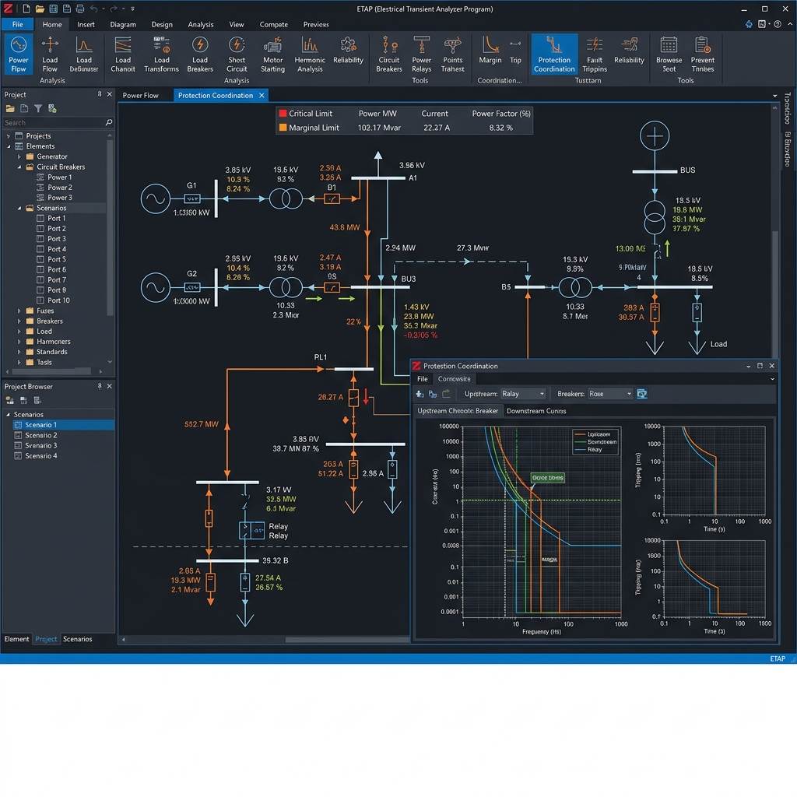
Task: Open the Load Flow ribbon tool
Action: click(x=50, y=54)
